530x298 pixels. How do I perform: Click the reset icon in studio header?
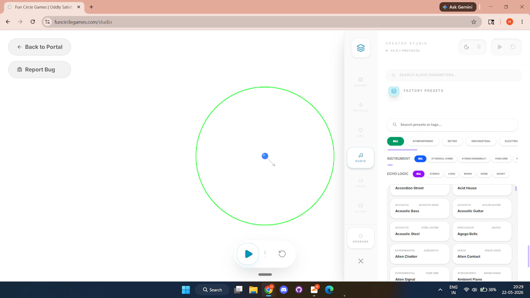[x=513, y=47]
